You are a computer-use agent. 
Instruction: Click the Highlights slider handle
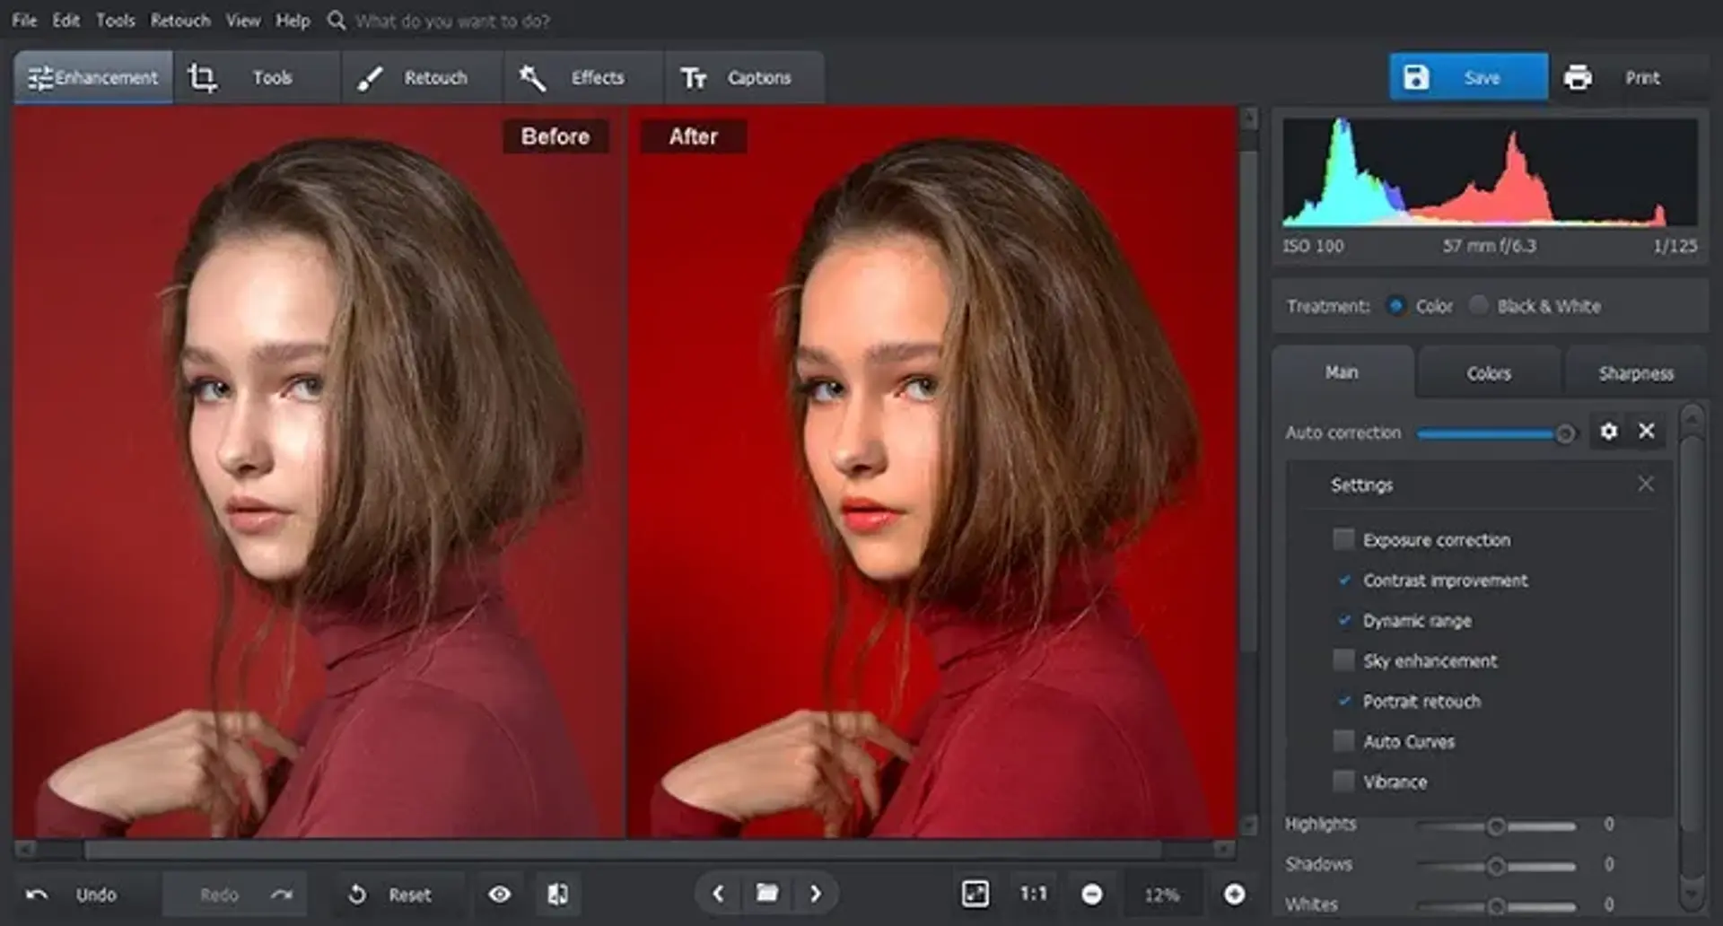pyautogui.click(x=1496, y=826)
